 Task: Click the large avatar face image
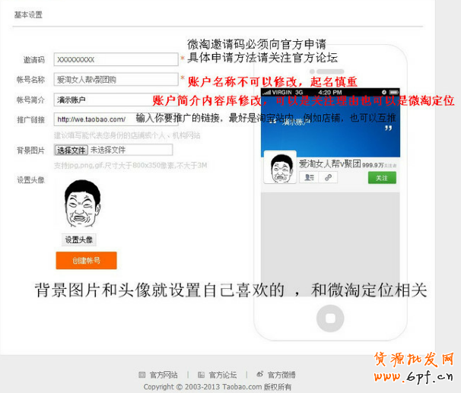(82, 203)
